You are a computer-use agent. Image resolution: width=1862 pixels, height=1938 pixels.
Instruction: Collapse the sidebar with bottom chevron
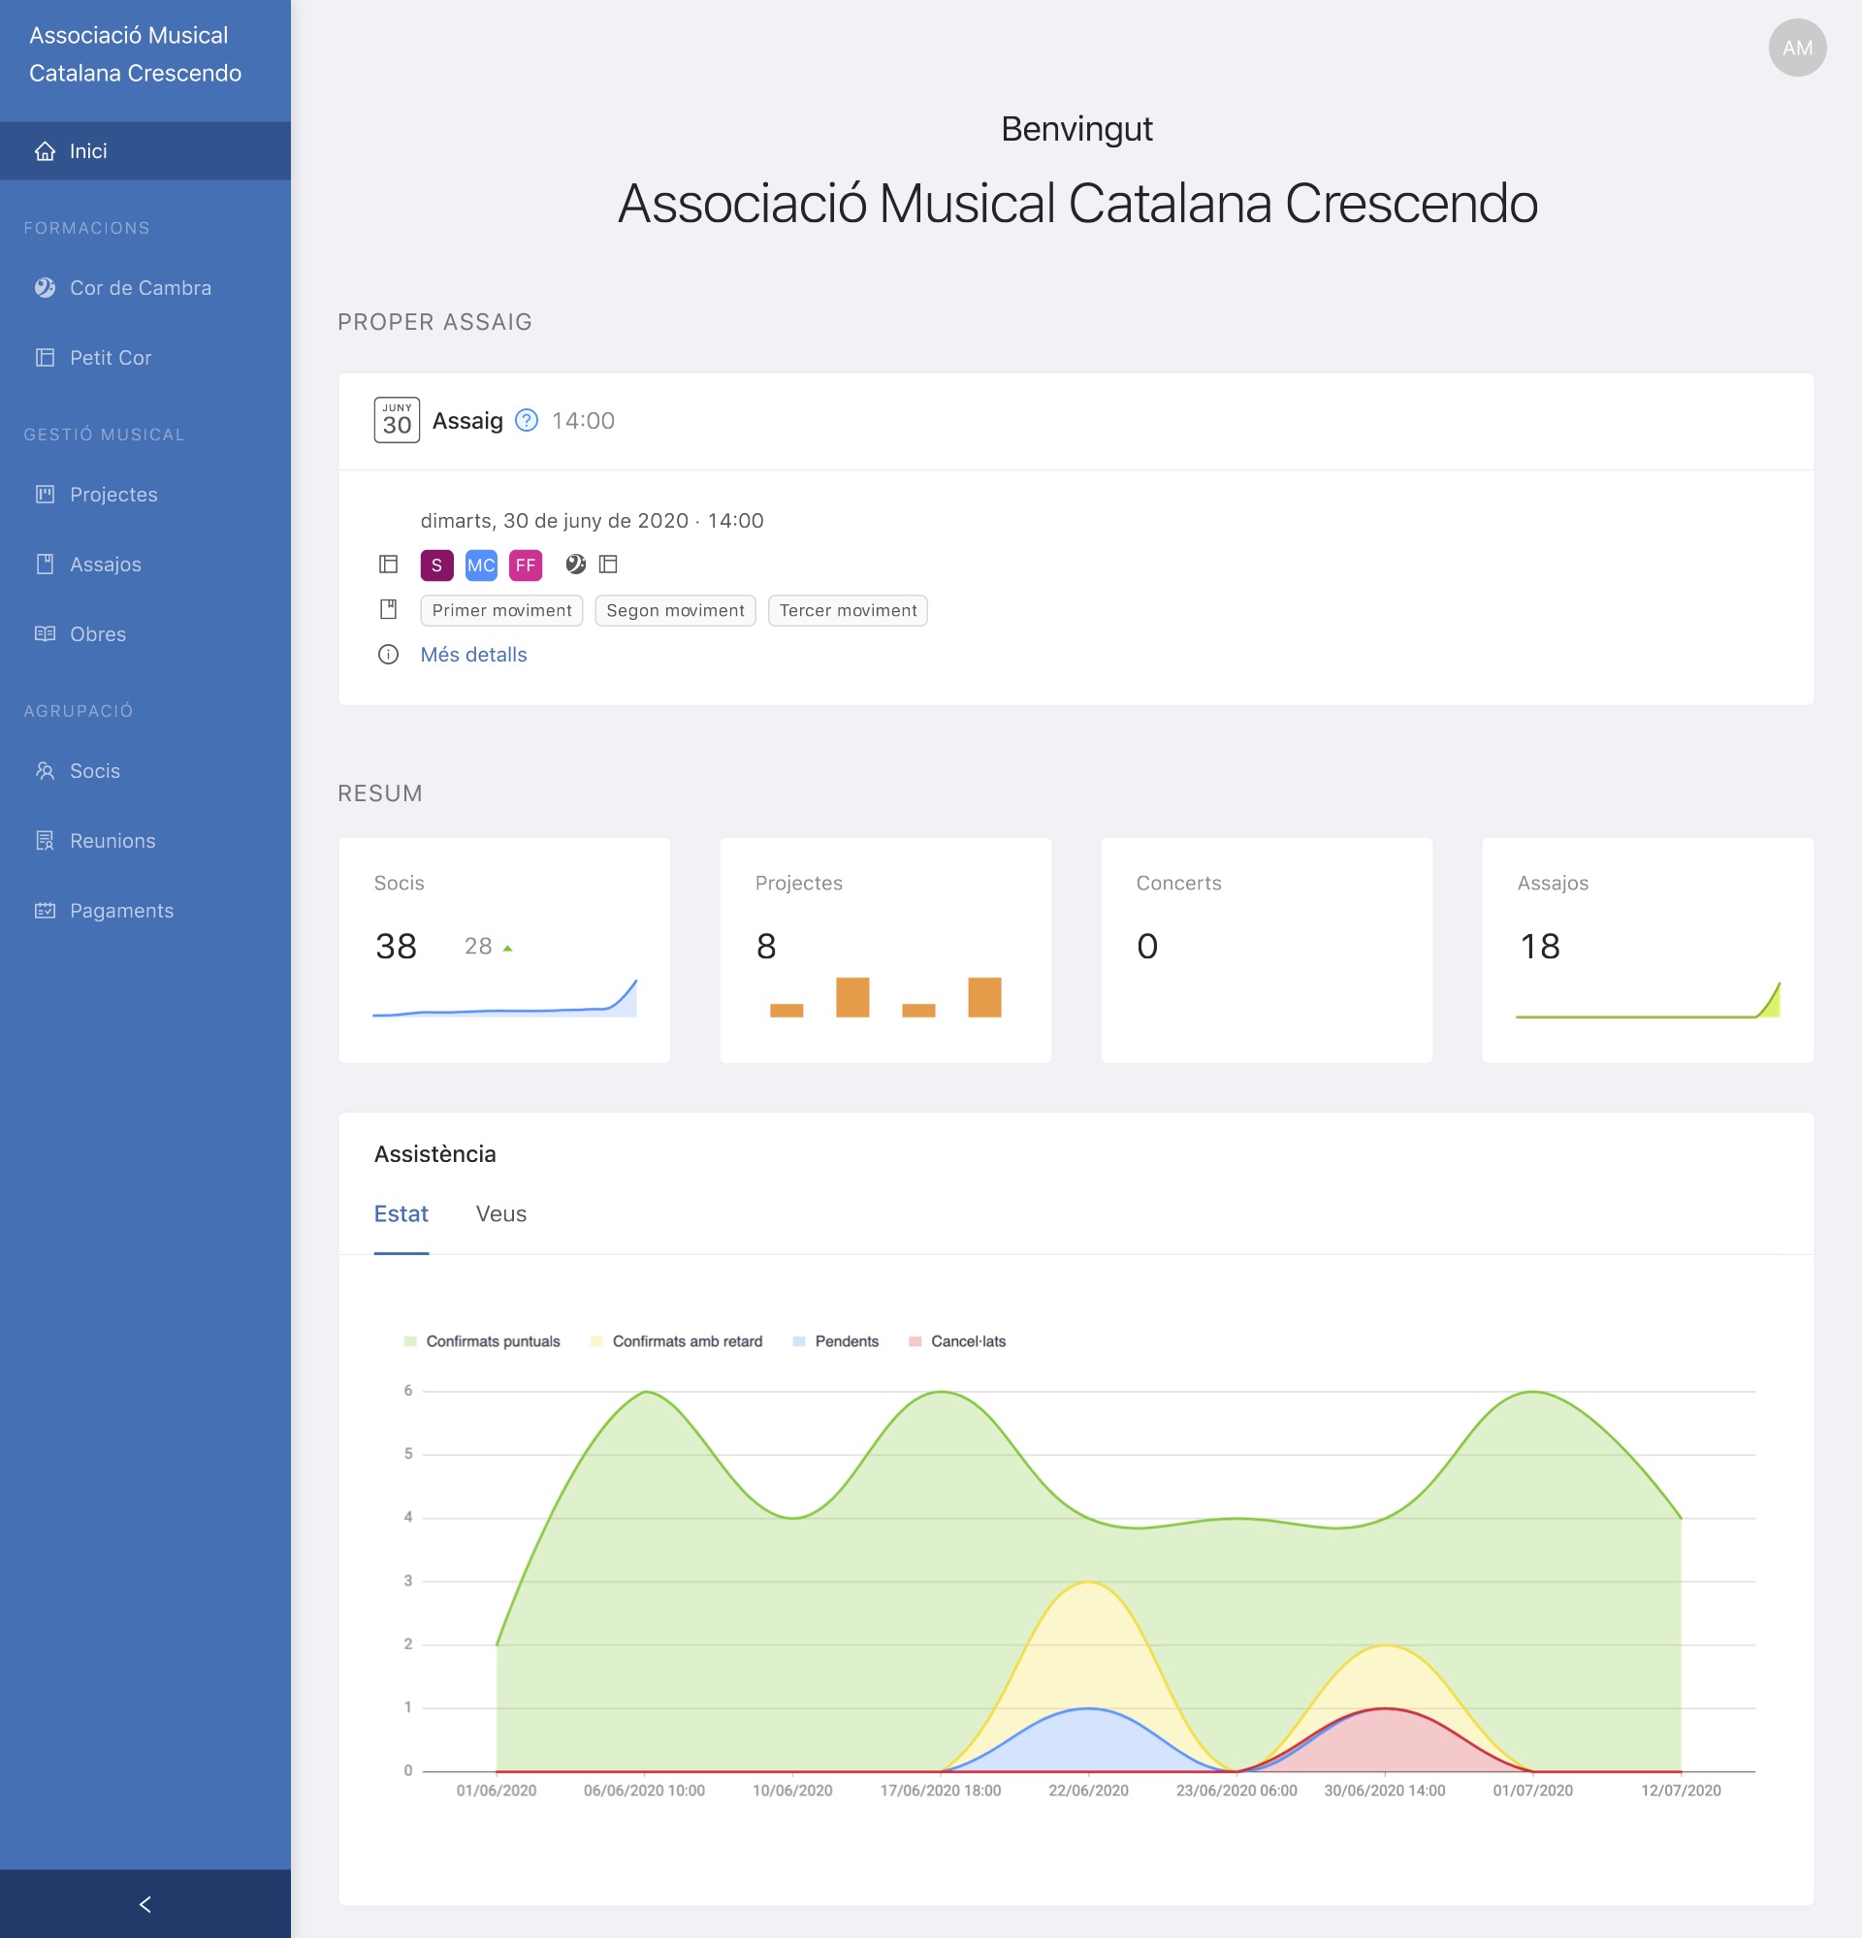(x=145, y=1904)
